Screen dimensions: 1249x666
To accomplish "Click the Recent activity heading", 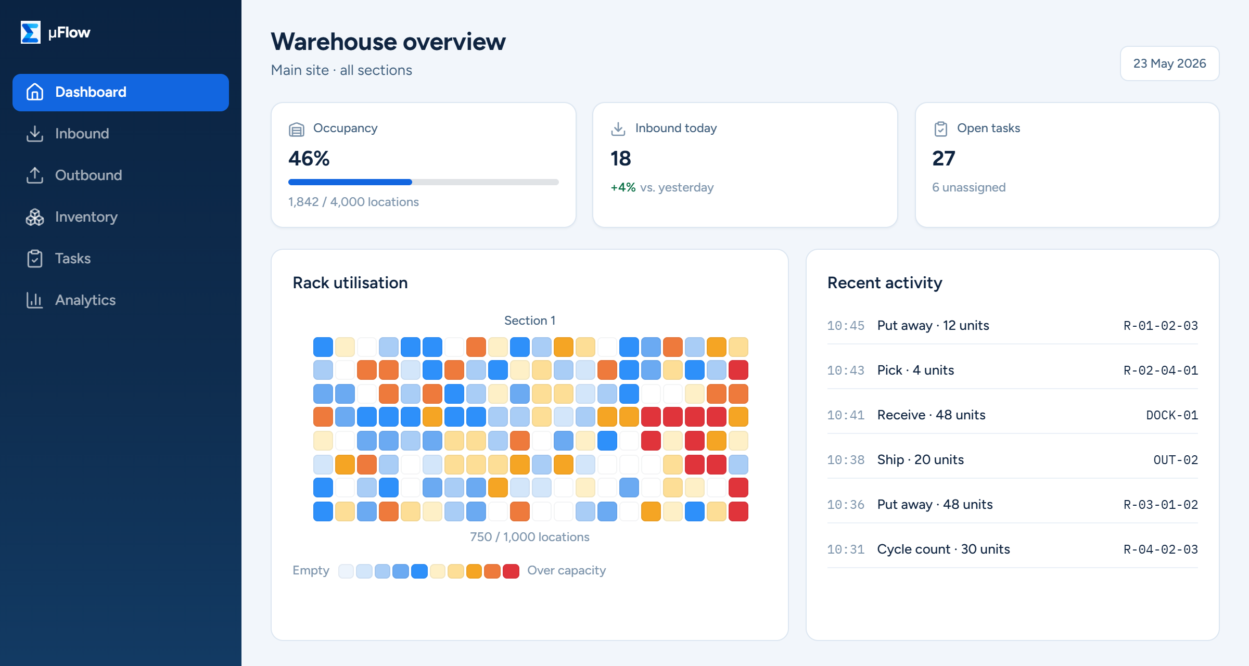I will tap(885, 283).
